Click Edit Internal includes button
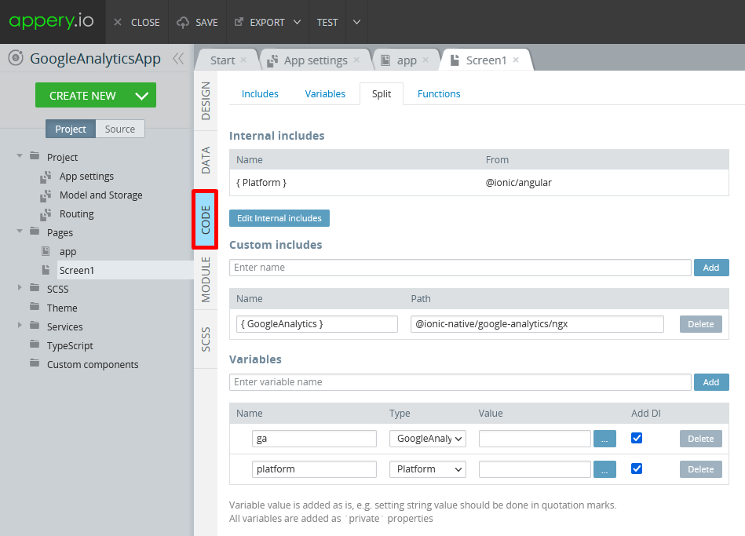This screenshot has width=745, height=536. (x=279, y=218)
